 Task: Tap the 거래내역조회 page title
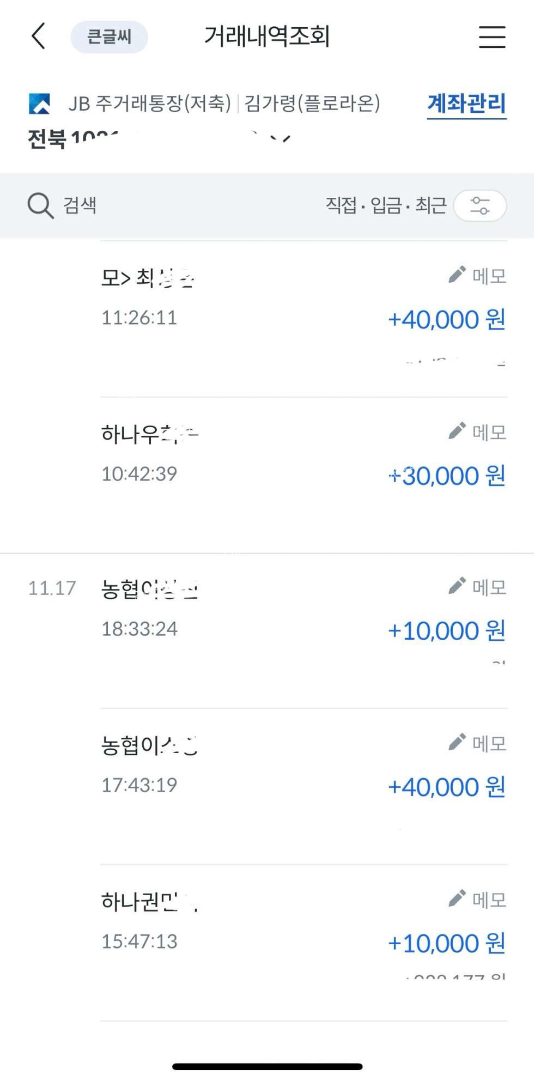(267, 37)
